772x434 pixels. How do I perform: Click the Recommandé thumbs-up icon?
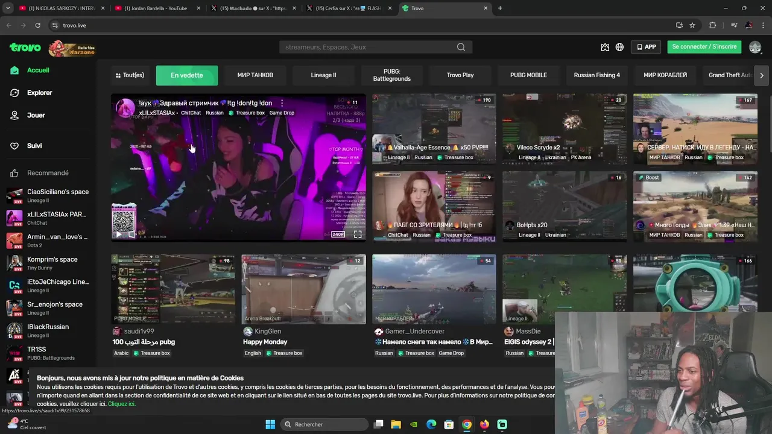[14, 173]
